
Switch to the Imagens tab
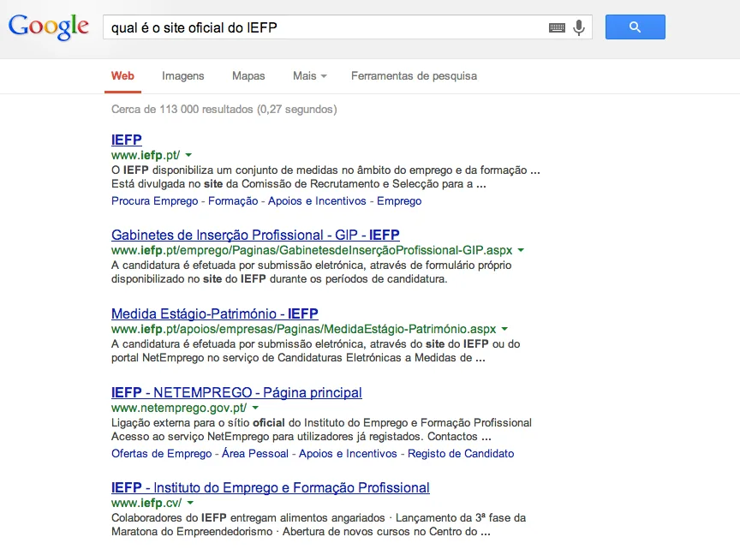click(183, 76)
